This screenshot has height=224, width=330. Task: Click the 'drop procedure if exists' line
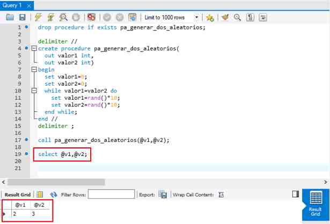122,27
